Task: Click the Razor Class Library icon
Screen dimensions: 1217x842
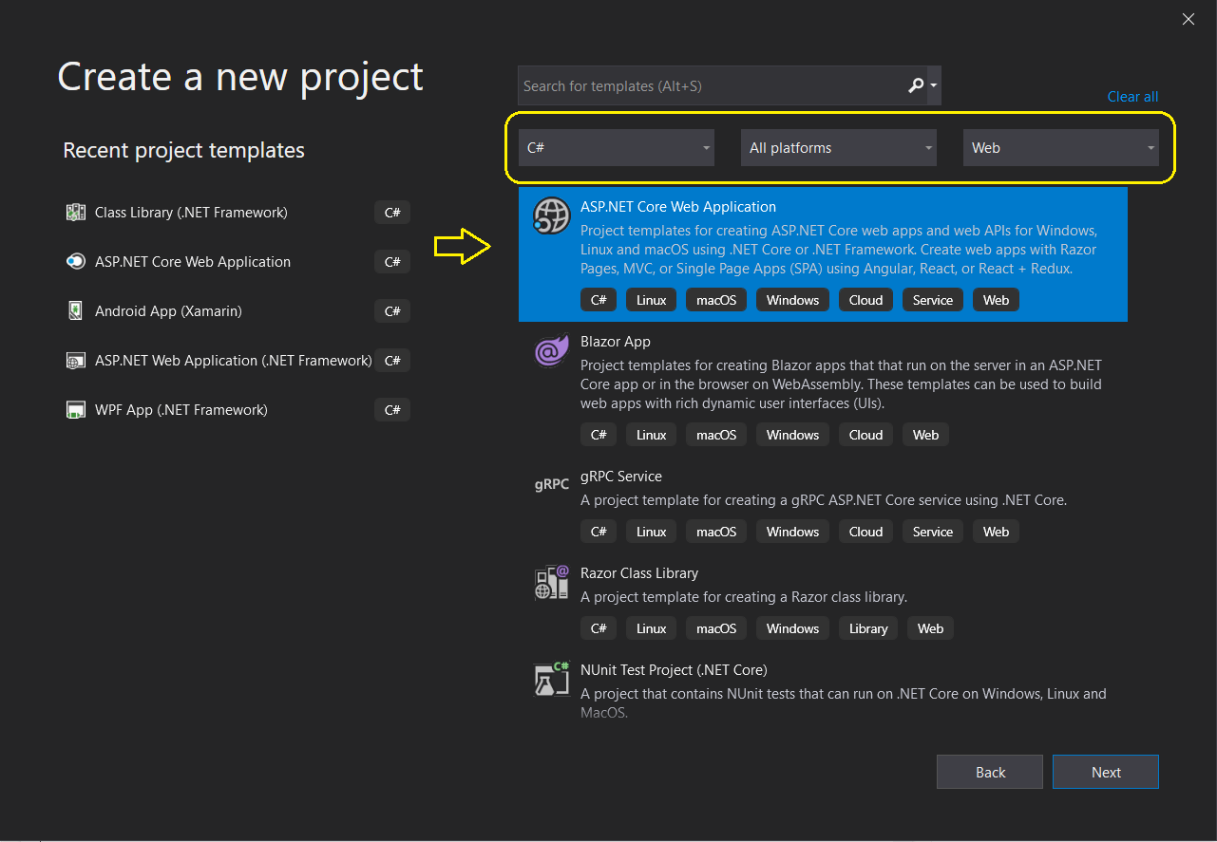Action: (x=551, y=582)
